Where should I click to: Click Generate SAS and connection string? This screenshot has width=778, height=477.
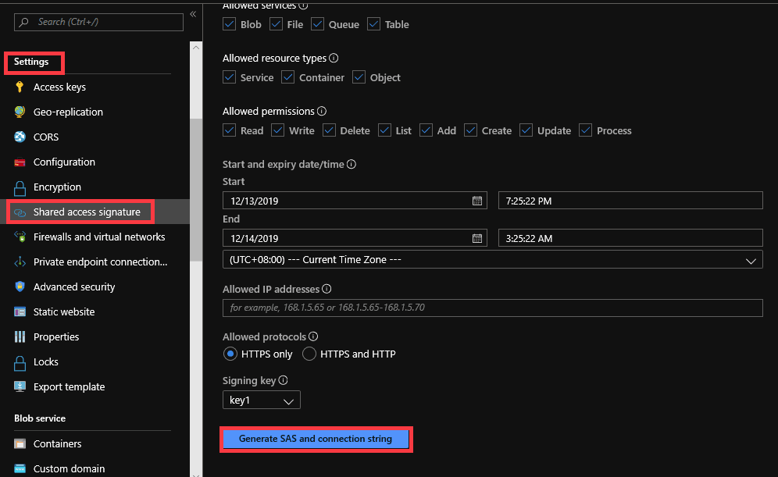point(316,439)
